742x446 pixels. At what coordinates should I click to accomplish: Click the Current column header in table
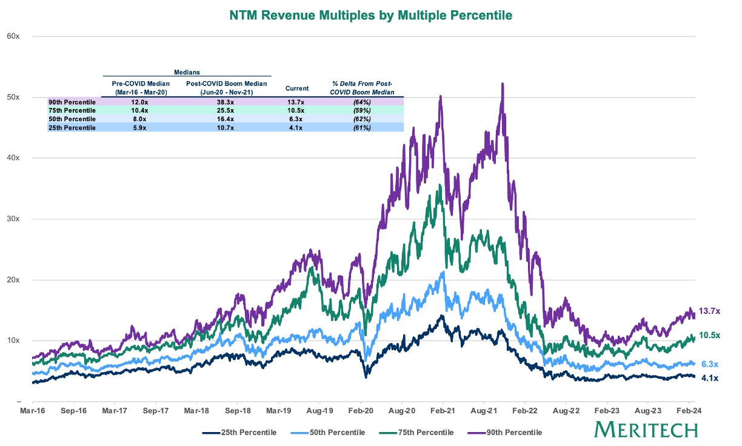(x=296, y=88)
